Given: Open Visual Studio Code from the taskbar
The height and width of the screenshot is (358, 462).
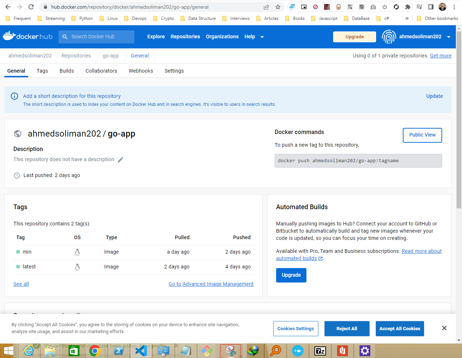Looking at the screenshot, I should pos(141,351).
